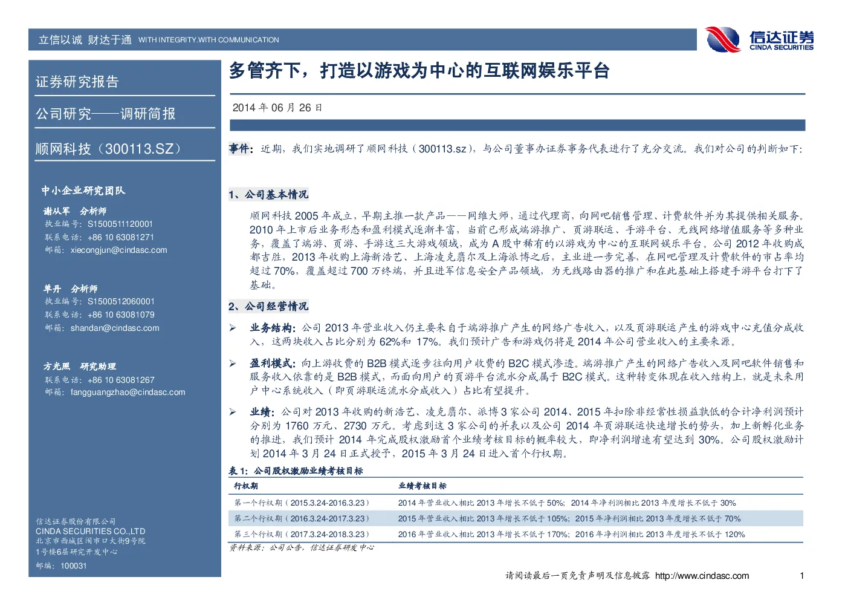848x600 pixels.
Task: Click email shandan@cindasc.com
Action: [115, 328]
